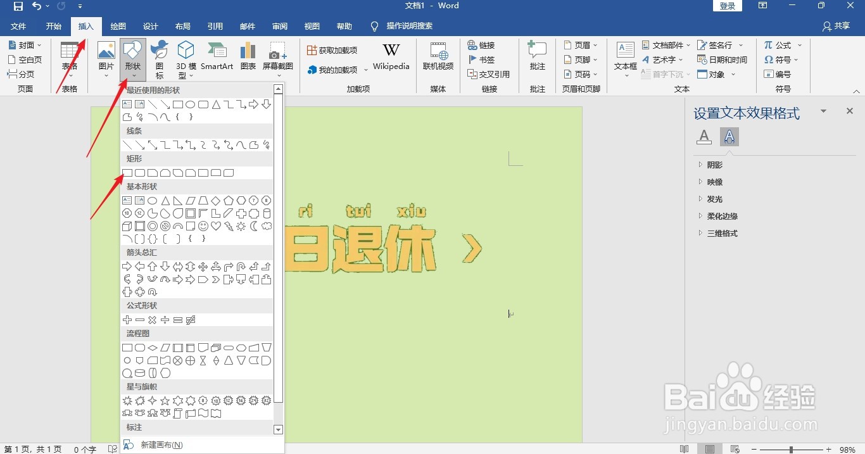Click the 登录 sign-in button
Image resolution: width=865 pixels, height=454 pixels.
pyautogui.click(x=726, y=6)
